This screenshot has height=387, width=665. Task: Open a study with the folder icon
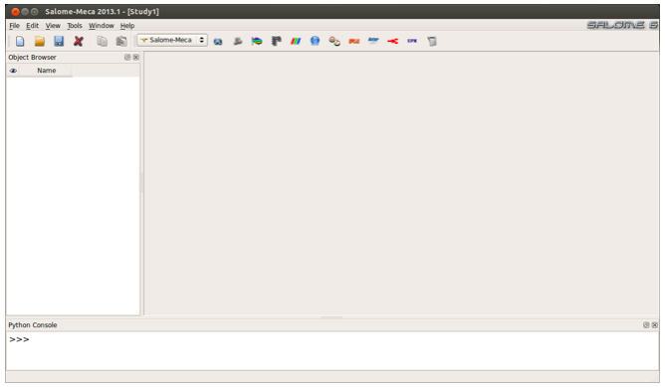coord(40,41)
